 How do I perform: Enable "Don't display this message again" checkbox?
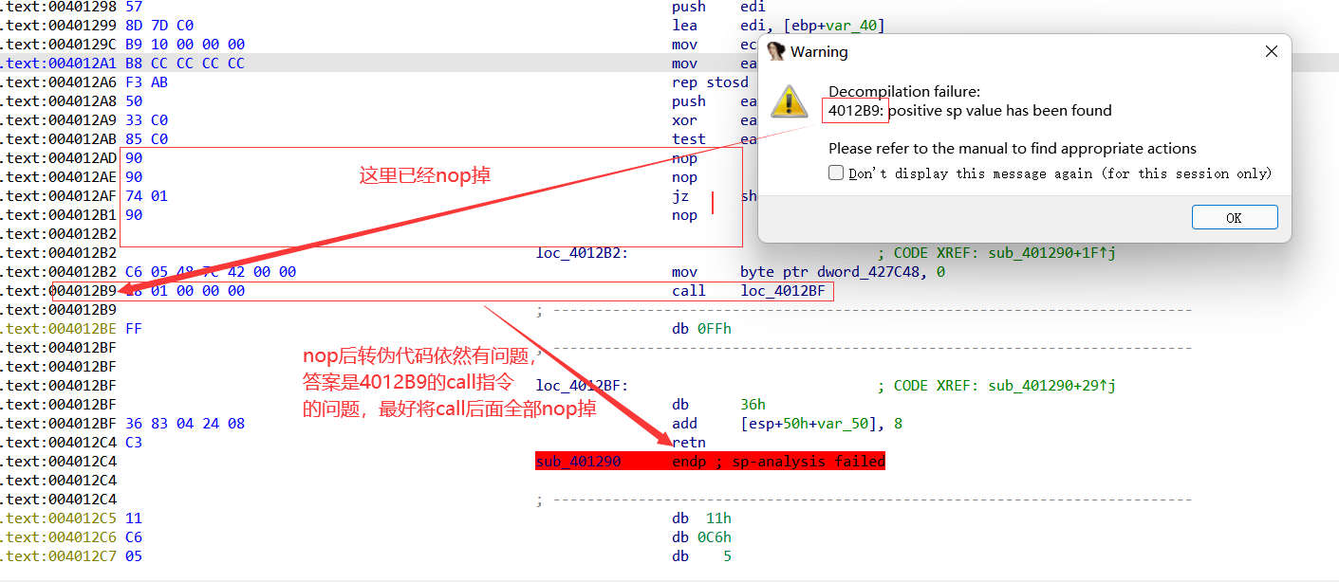pos(836,173)
